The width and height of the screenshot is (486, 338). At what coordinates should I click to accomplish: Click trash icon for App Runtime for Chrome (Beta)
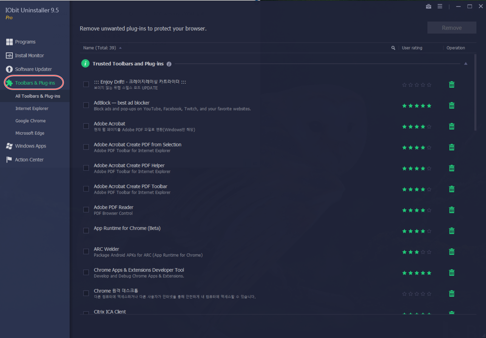(x=452, y=231)
